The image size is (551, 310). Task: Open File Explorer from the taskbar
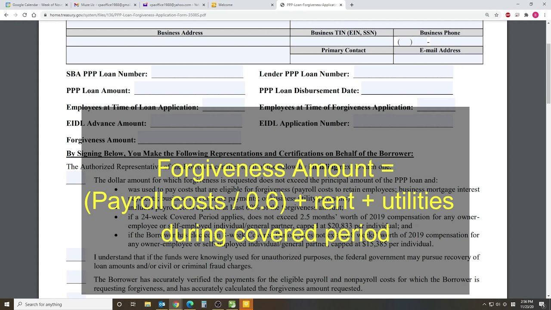click(x=147, y=304)
